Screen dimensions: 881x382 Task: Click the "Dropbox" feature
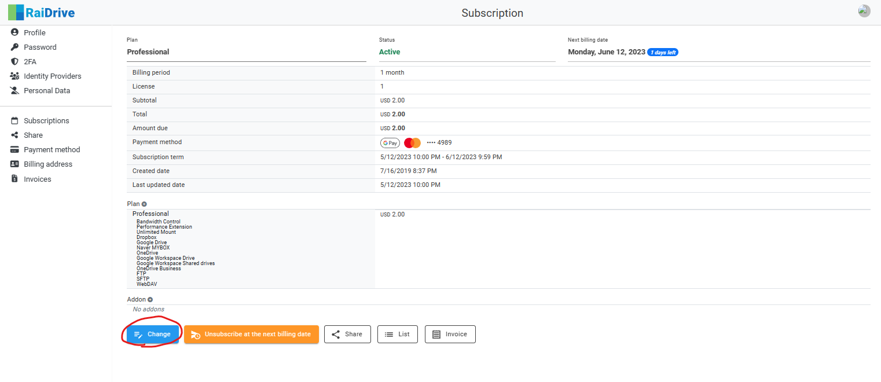pos(146,237)
